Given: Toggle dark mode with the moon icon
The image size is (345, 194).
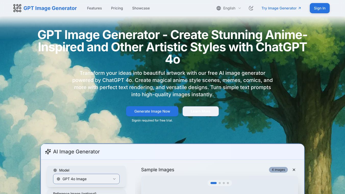Looking at the screenshot, I should click(251, 8).
